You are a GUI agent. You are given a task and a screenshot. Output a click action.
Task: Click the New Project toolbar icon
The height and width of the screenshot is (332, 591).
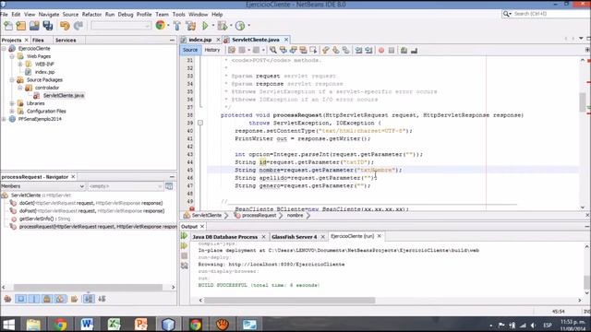[20, 26]
